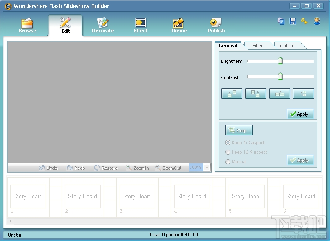Select Keep 16:9 aspect option
Image resolution: width=330 pixels, height=241 pixels.
pos(246,152)
